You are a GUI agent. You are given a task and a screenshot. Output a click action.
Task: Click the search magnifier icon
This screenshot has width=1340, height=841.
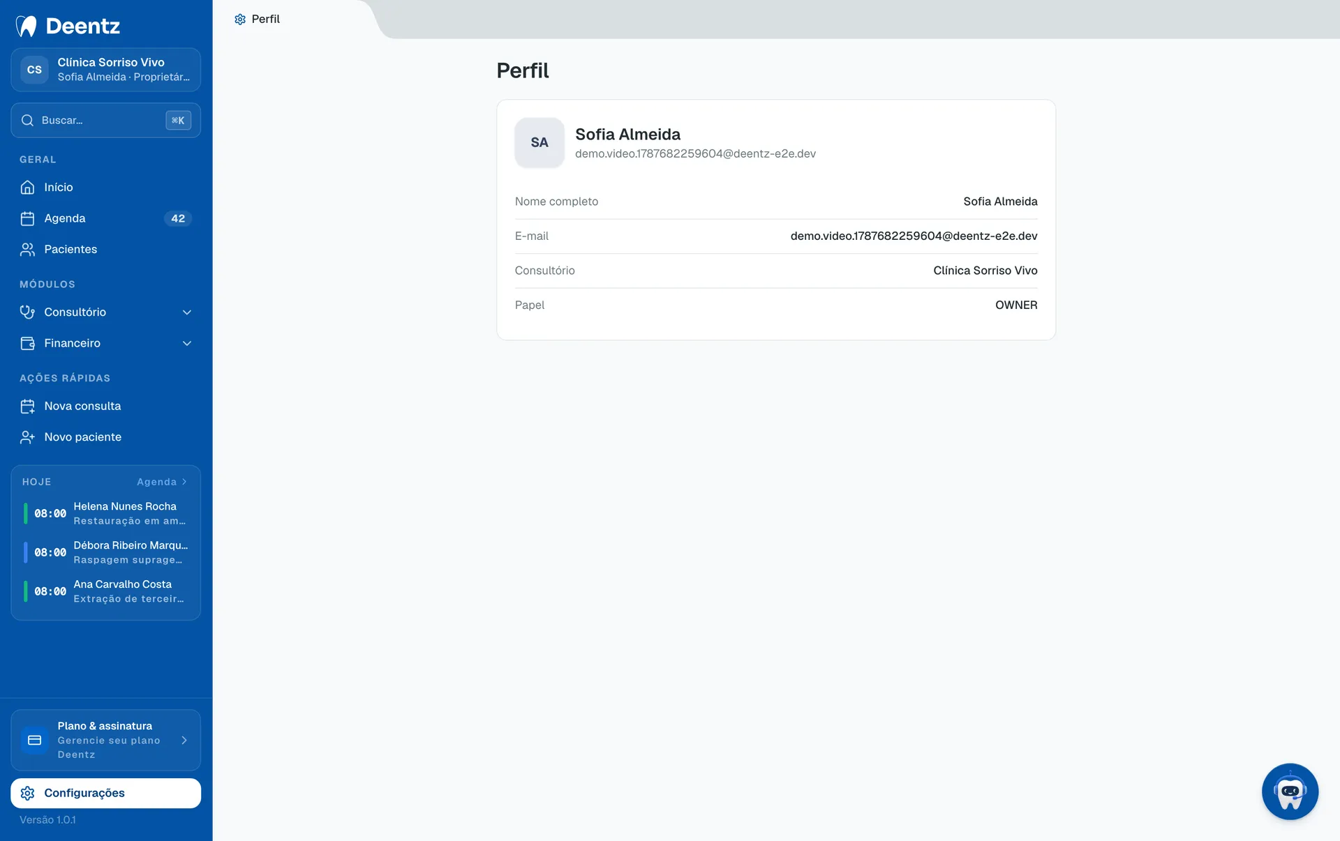(x=27, y=120)
